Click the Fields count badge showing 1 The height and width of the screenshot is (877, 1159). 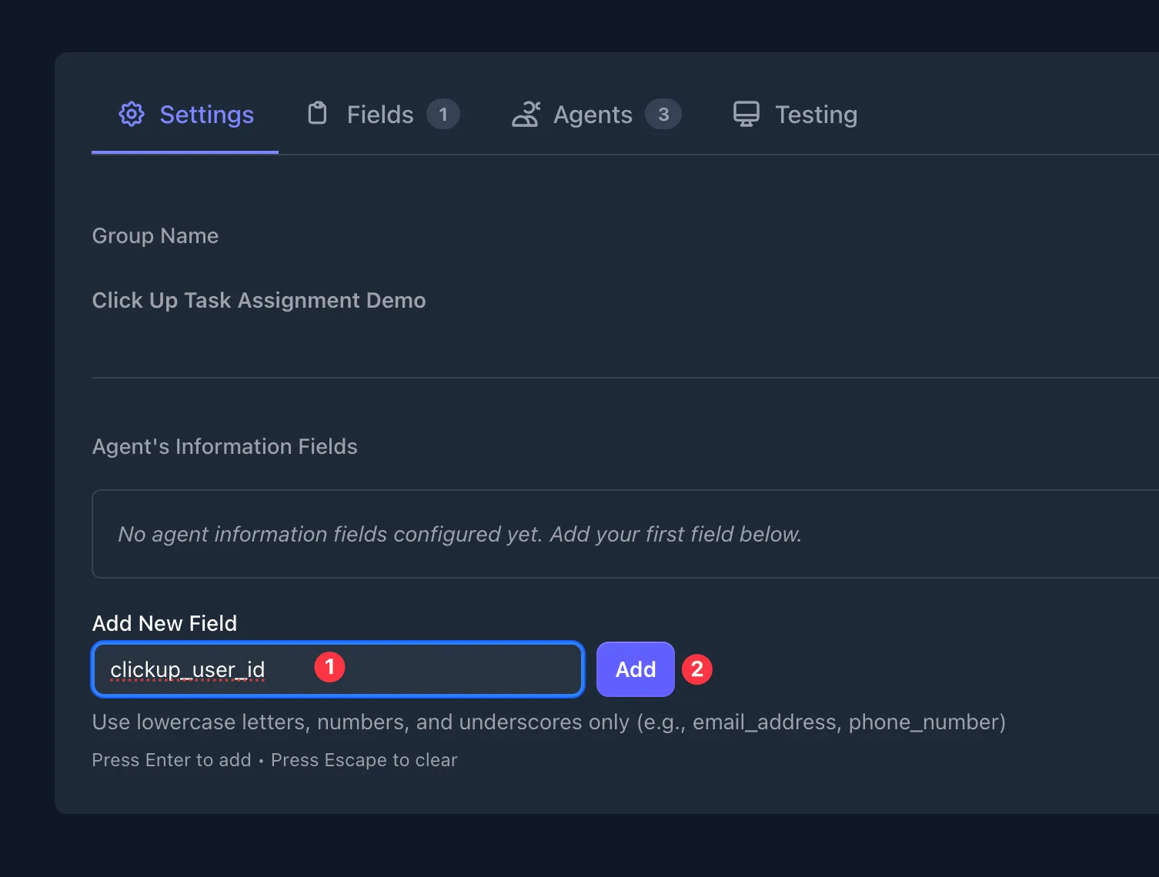point(444,114)
